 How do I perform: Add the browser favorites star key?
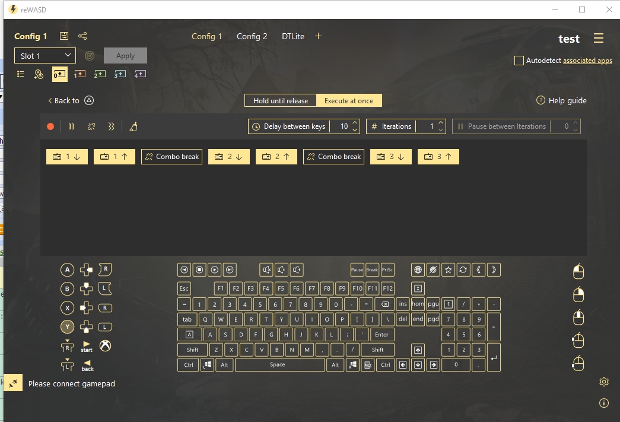(x=448, y=269)
